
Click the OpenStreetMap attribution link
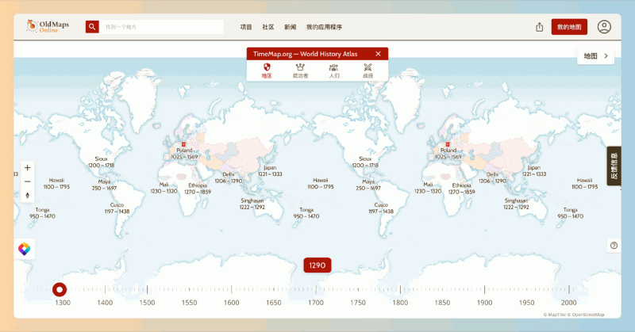[586, 315]
